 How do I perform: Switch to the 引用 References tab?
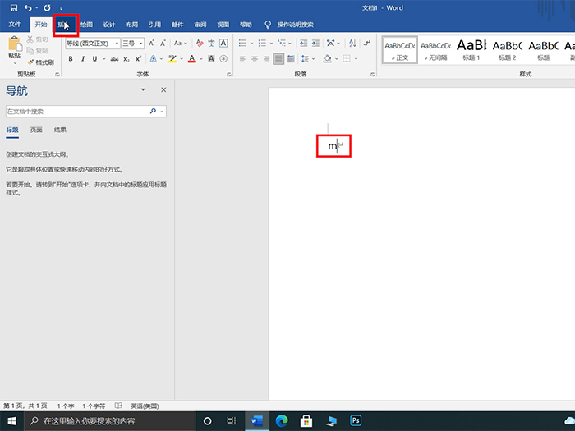(154, 25)
